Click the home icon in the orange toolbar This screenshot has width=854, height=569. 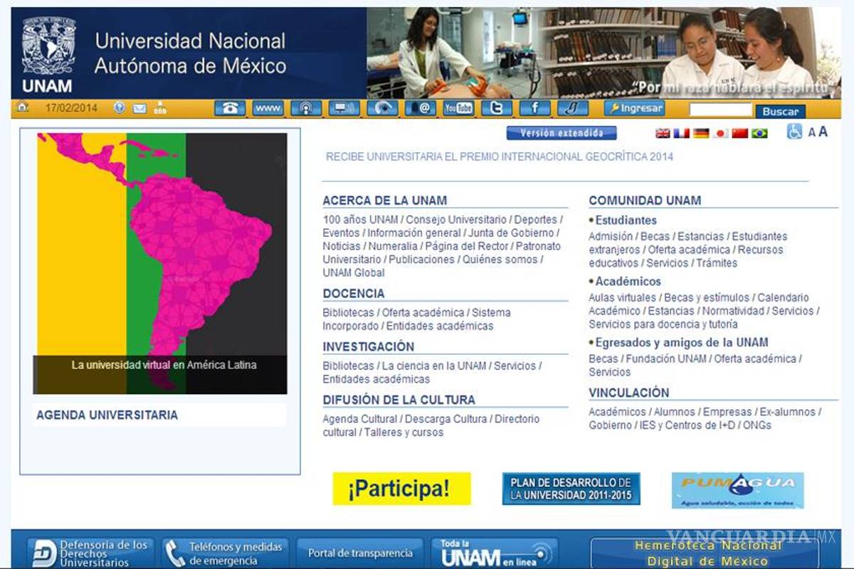click(x=23, y=108)
